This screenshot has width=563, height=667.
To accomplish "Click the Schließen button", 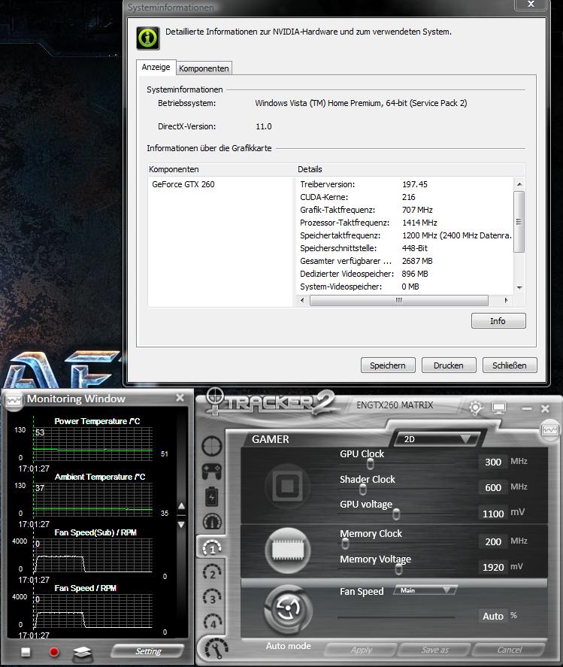I will (510, 365).
